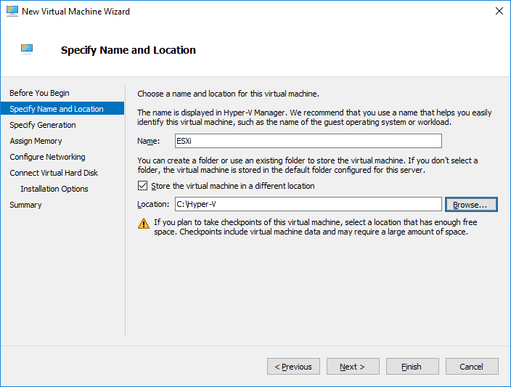Open the Specify Generation step
This screenshot has width=511, height=387.
pos(43,125)
